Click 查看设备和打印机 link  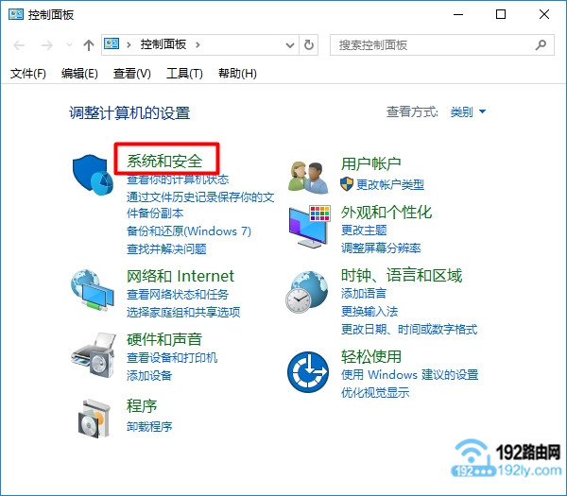tap(172, 357)
